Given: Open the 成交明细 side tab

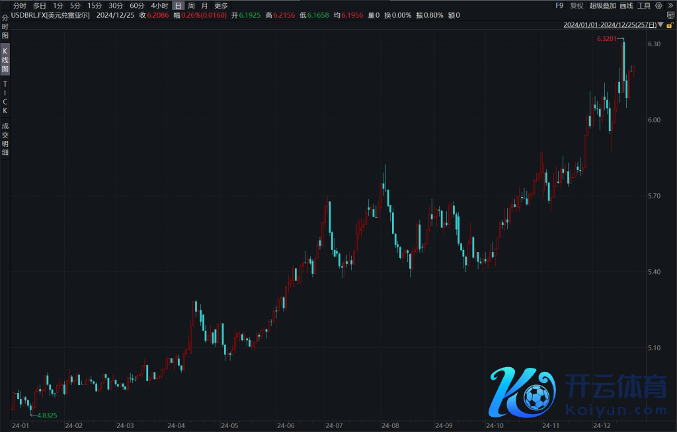Looking at the screenshot, I should [5, 139].
